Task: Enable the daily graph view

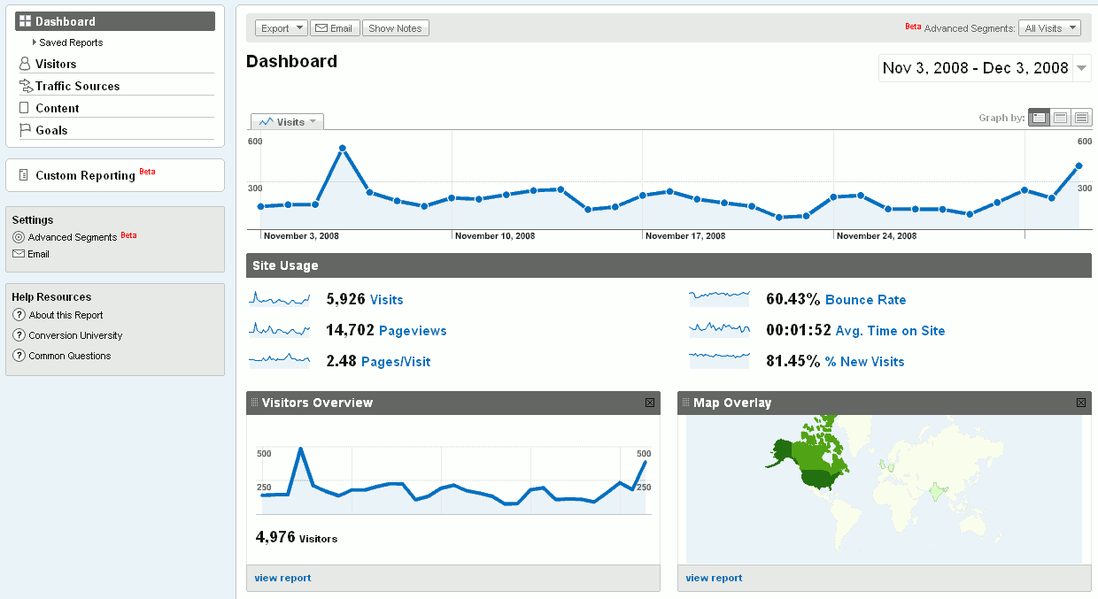Action: [1039, 117]
